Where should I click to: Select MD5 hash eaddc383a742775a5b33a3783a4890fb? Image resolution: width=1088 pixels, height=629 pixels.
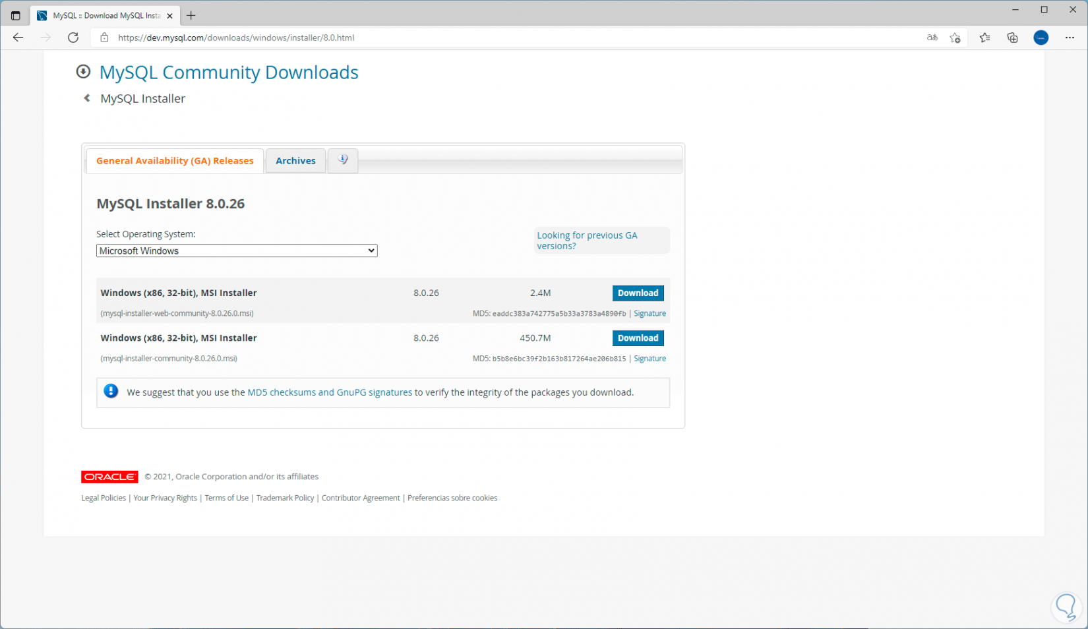coord(559,314)
